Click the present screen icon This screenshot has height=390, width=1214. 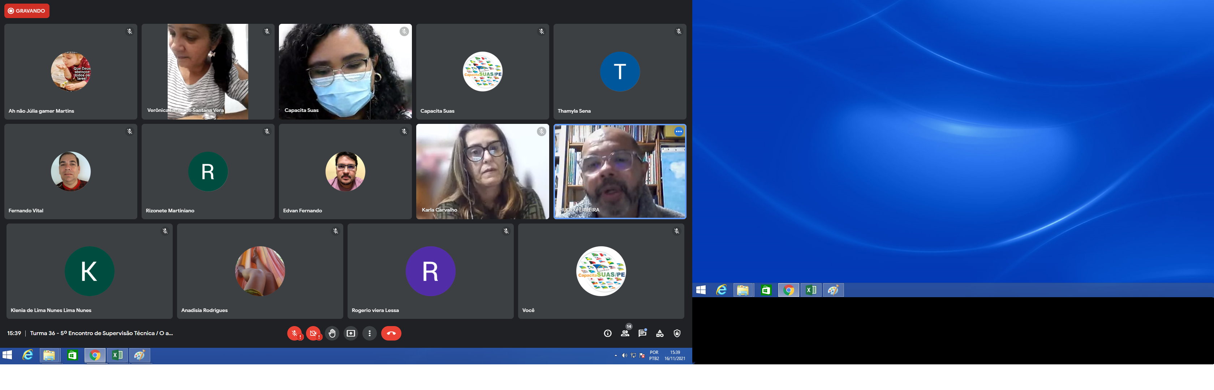pos(351,333)
